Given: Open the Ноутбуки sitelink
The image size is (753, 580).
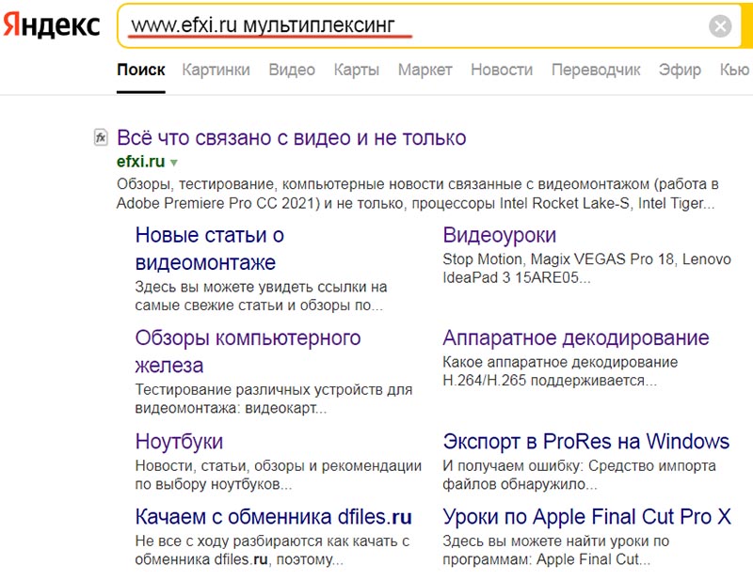Looking at the screenshot, I should click(179, 442).
